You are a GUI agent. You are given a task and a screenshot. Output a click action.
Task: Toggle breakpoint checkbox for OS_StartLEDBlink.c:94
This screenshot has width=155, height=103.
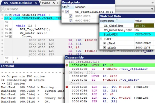pyautogui.click(x=67, y=12)
